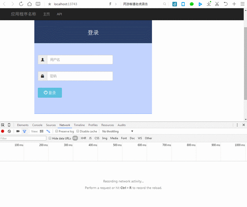The height and width of the screenshot is (207, 247).
Task: Click the browser home icon
Action: coord(29,4)
